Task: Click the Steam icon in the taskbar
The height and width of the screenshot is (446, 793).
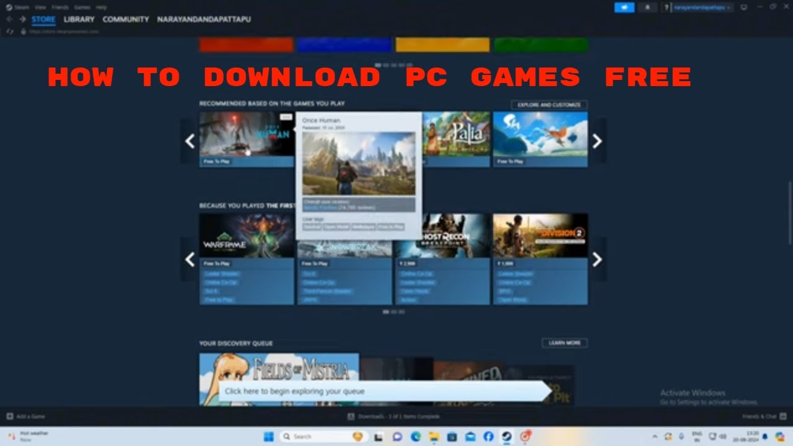Action: tap(506, 437)
